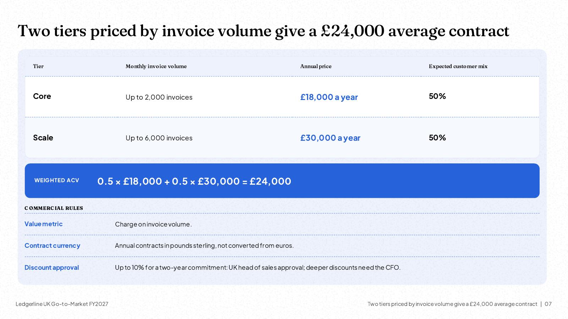Screen dimensions: 568x319
Task: Click the 'Expected customer mix' column header
Action: [458, 66]
